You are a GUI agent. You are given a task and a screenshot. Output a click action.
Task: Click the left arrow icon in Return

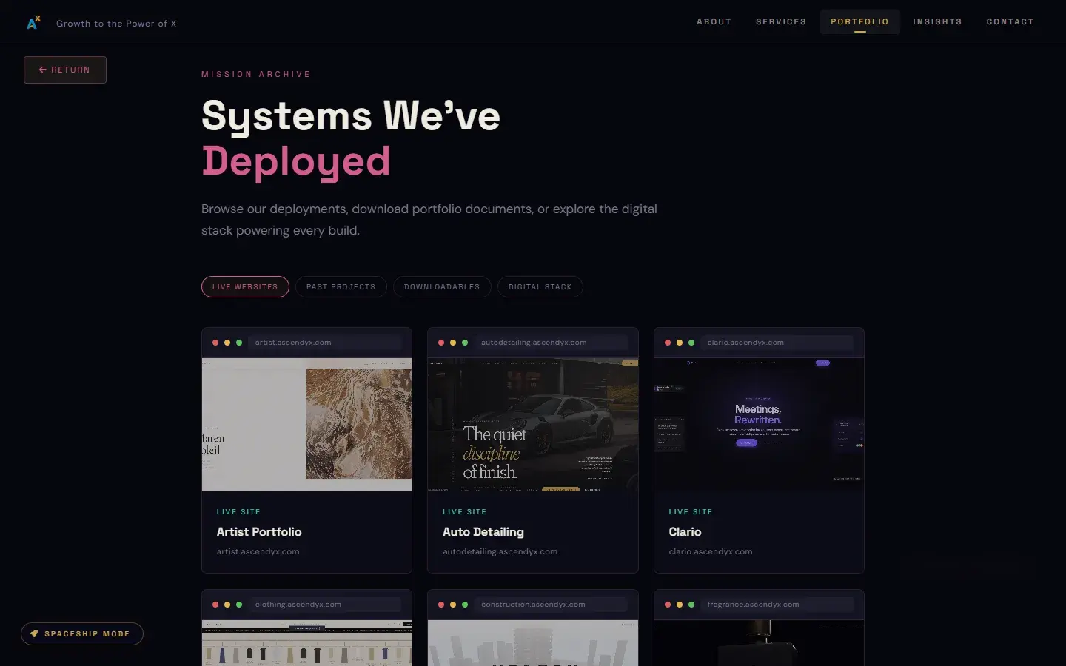tap(43, 70)
